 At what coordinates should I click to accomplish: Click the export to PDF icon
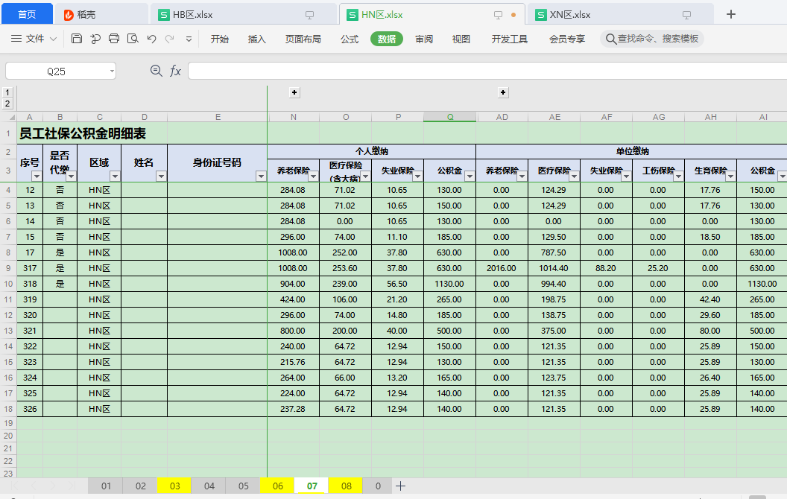point(95,39)
